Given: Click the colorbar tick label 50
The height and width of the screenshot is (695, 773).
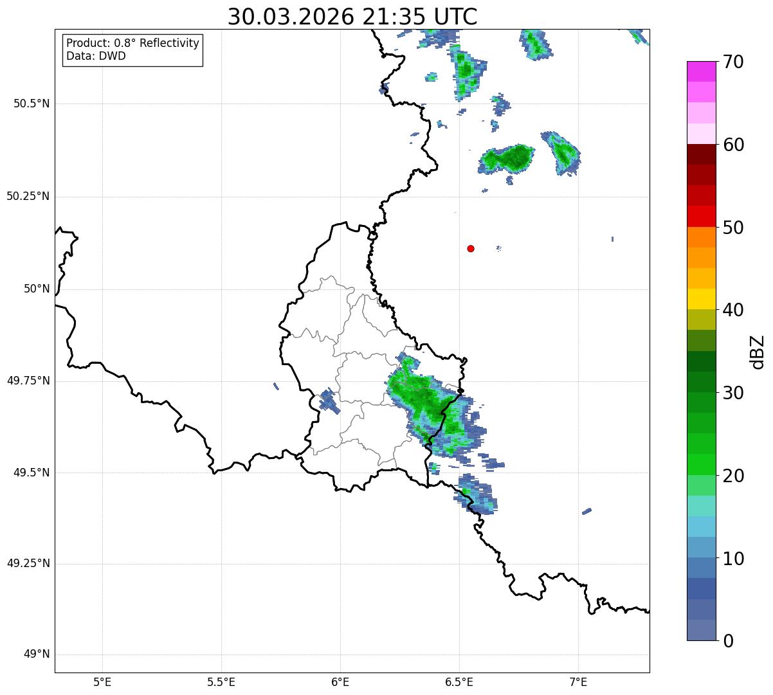Looking at the screenshot, I should [733, 228].
